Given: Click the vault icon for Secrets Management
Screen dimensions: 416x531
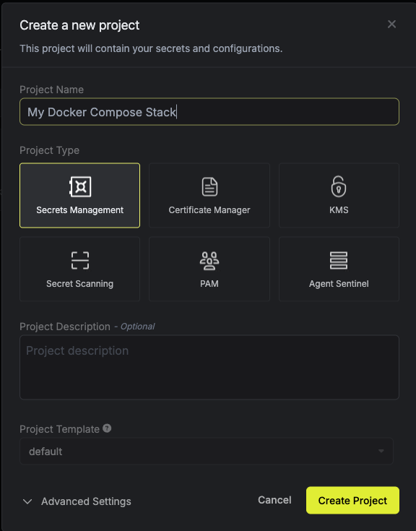Looking at the screenshot, I should point(80,186).
